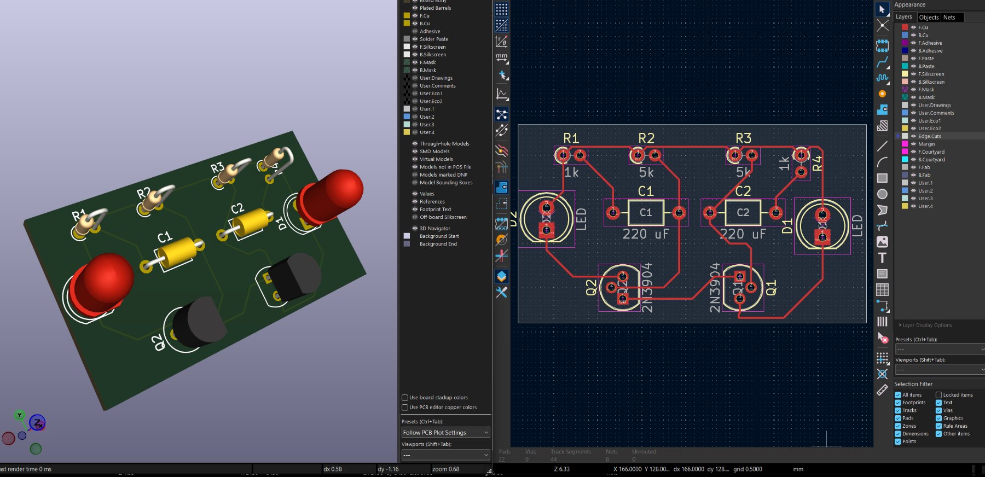Select the hatched Rule Area tool
This screenshot has width=985, height=477.
(x=882, y=126)
